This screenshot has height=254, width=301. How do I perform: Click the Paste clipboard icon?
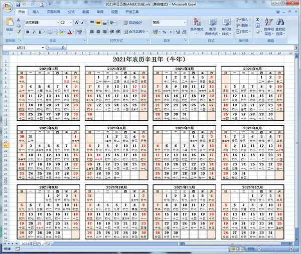10,22
